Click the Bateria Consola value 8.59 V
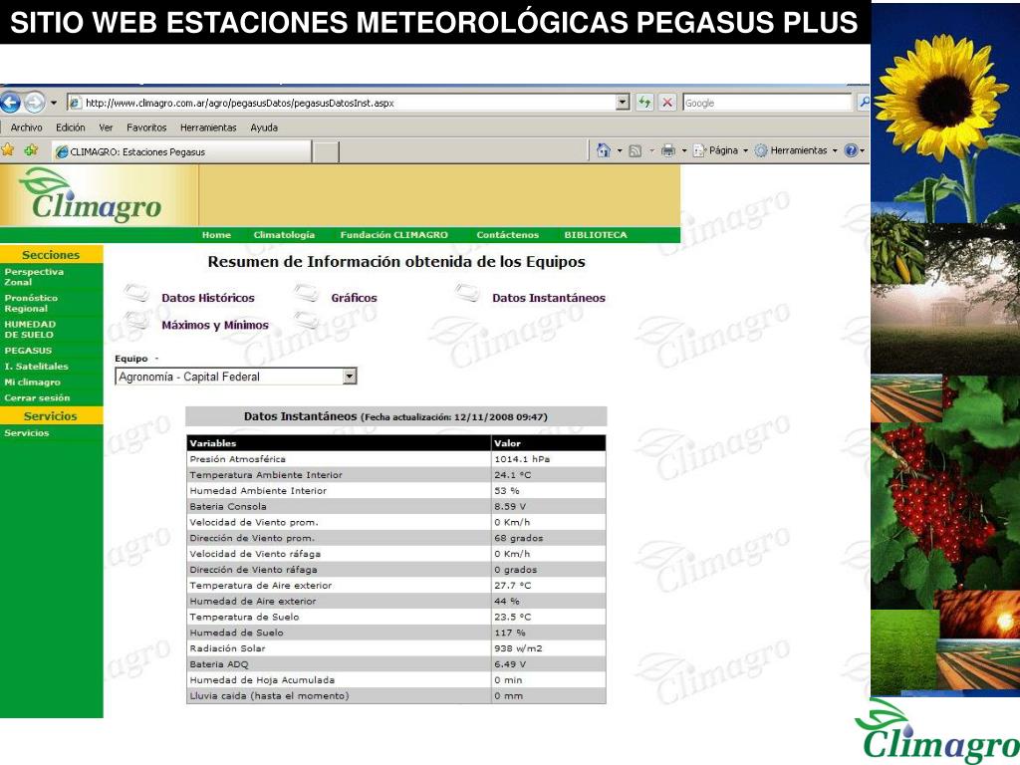1020x765 pixels. (510, 506)
